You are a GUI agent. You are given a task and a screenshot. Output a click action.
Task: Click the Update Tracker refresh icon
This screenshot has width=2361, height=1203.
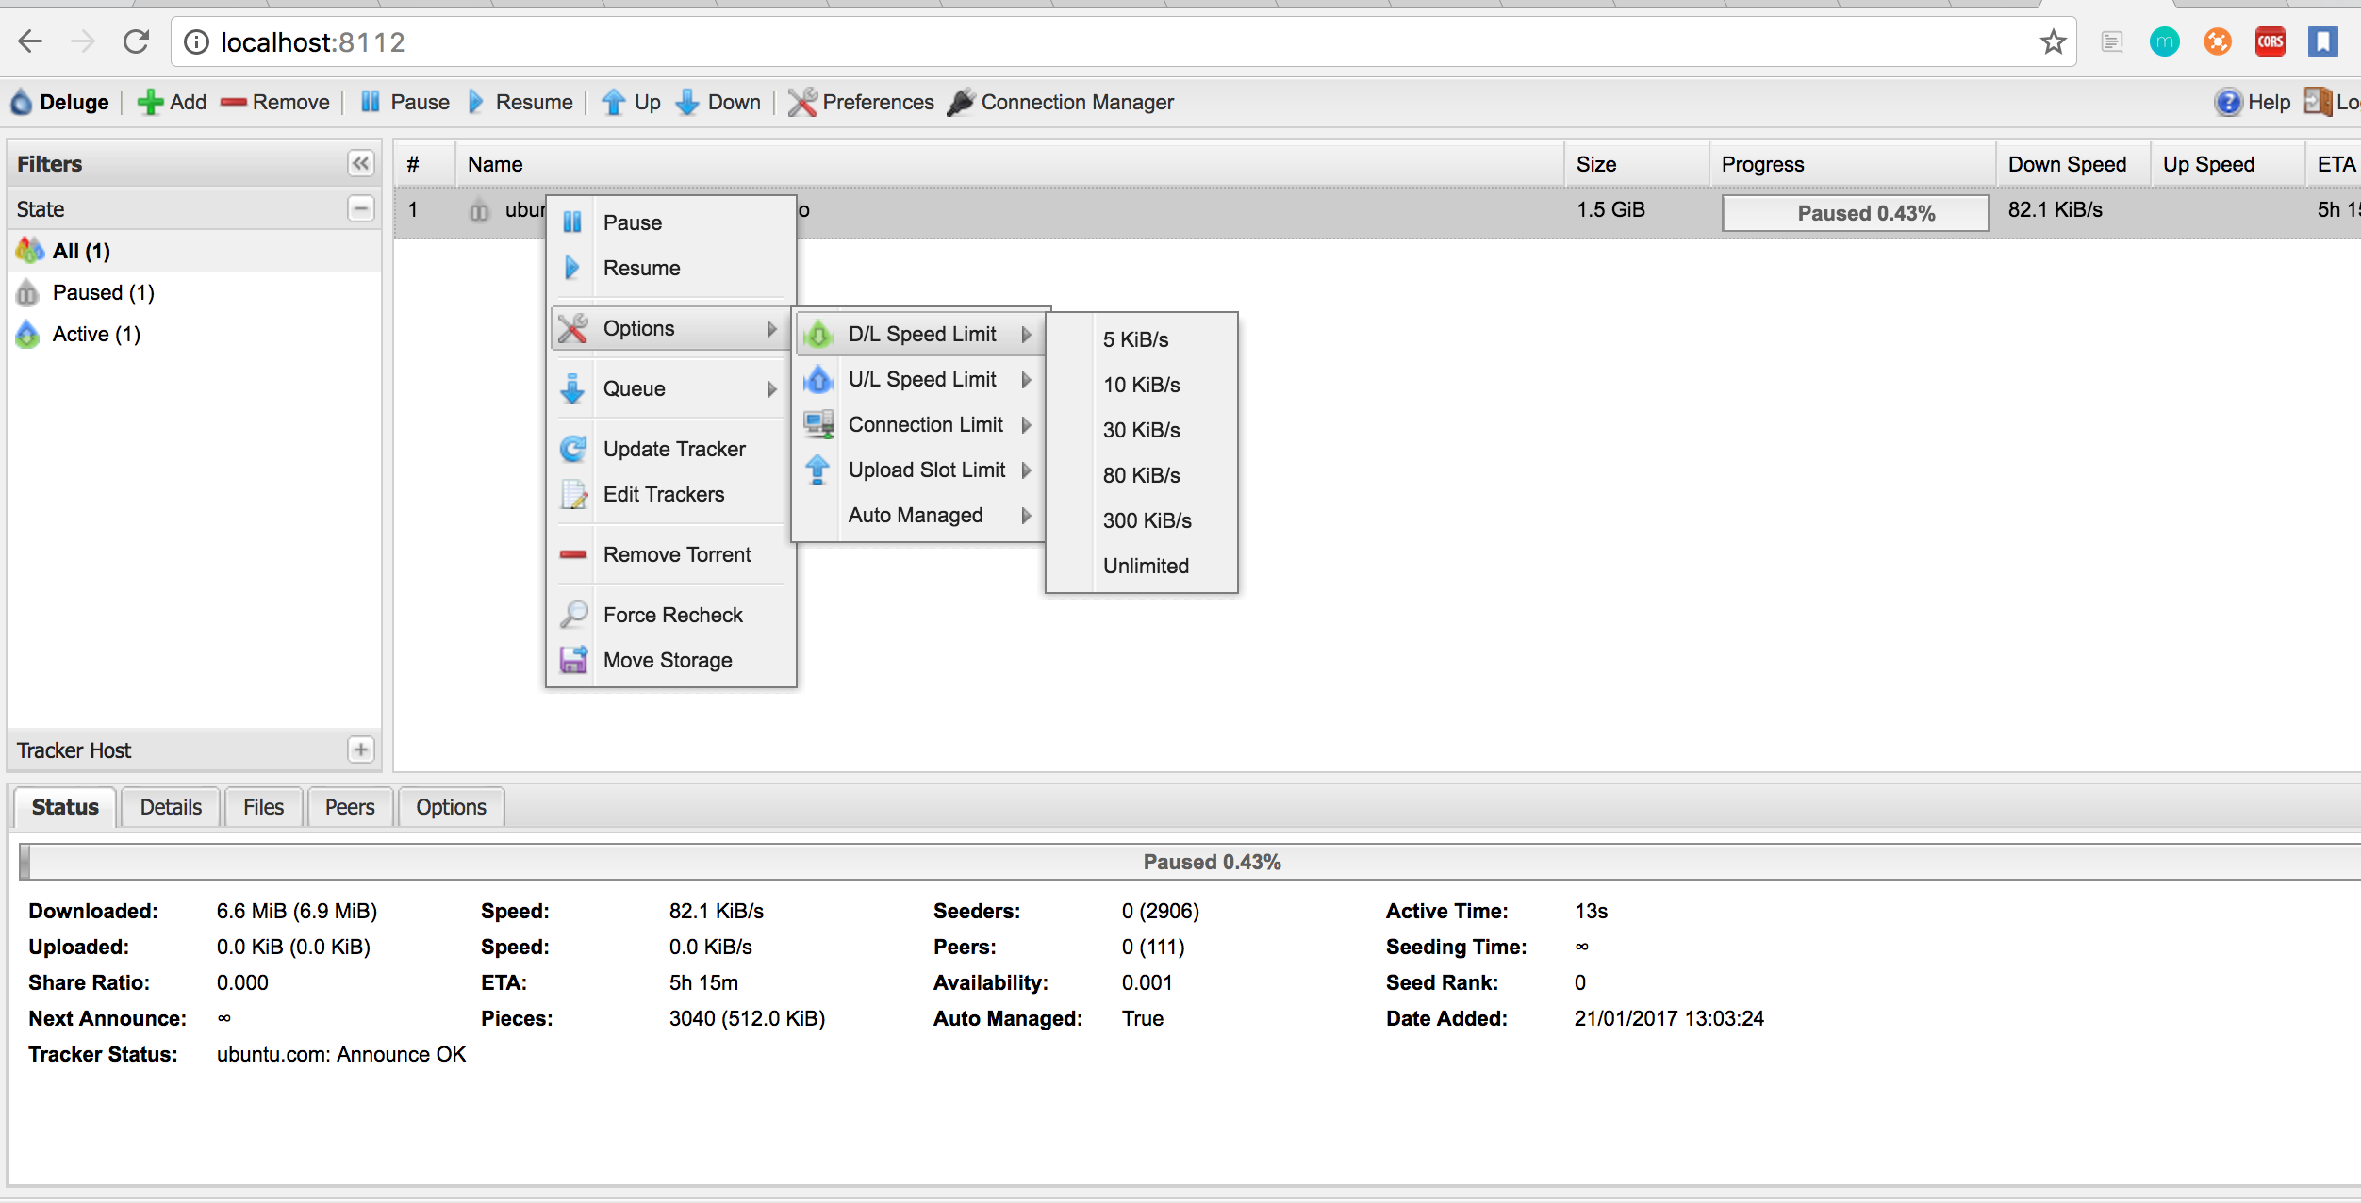pyautogui.click(x=573, y=449)
